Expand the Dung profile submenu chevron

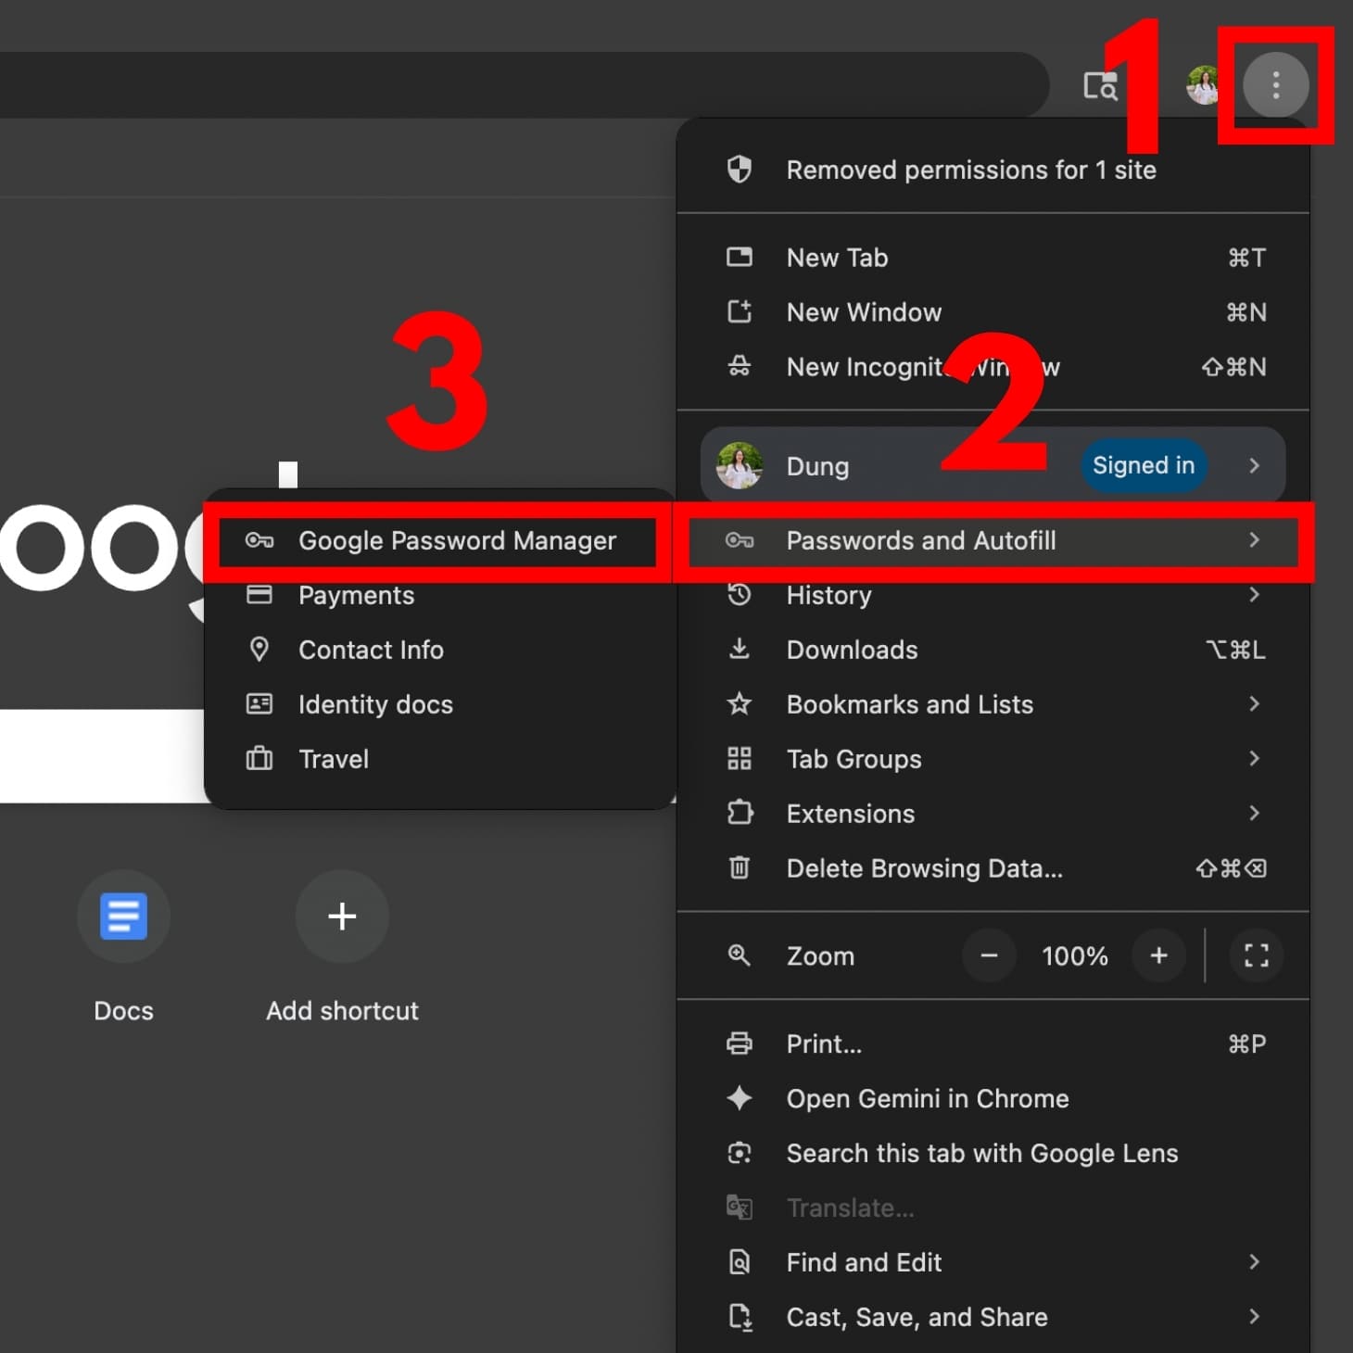[x=1254, y=465]
